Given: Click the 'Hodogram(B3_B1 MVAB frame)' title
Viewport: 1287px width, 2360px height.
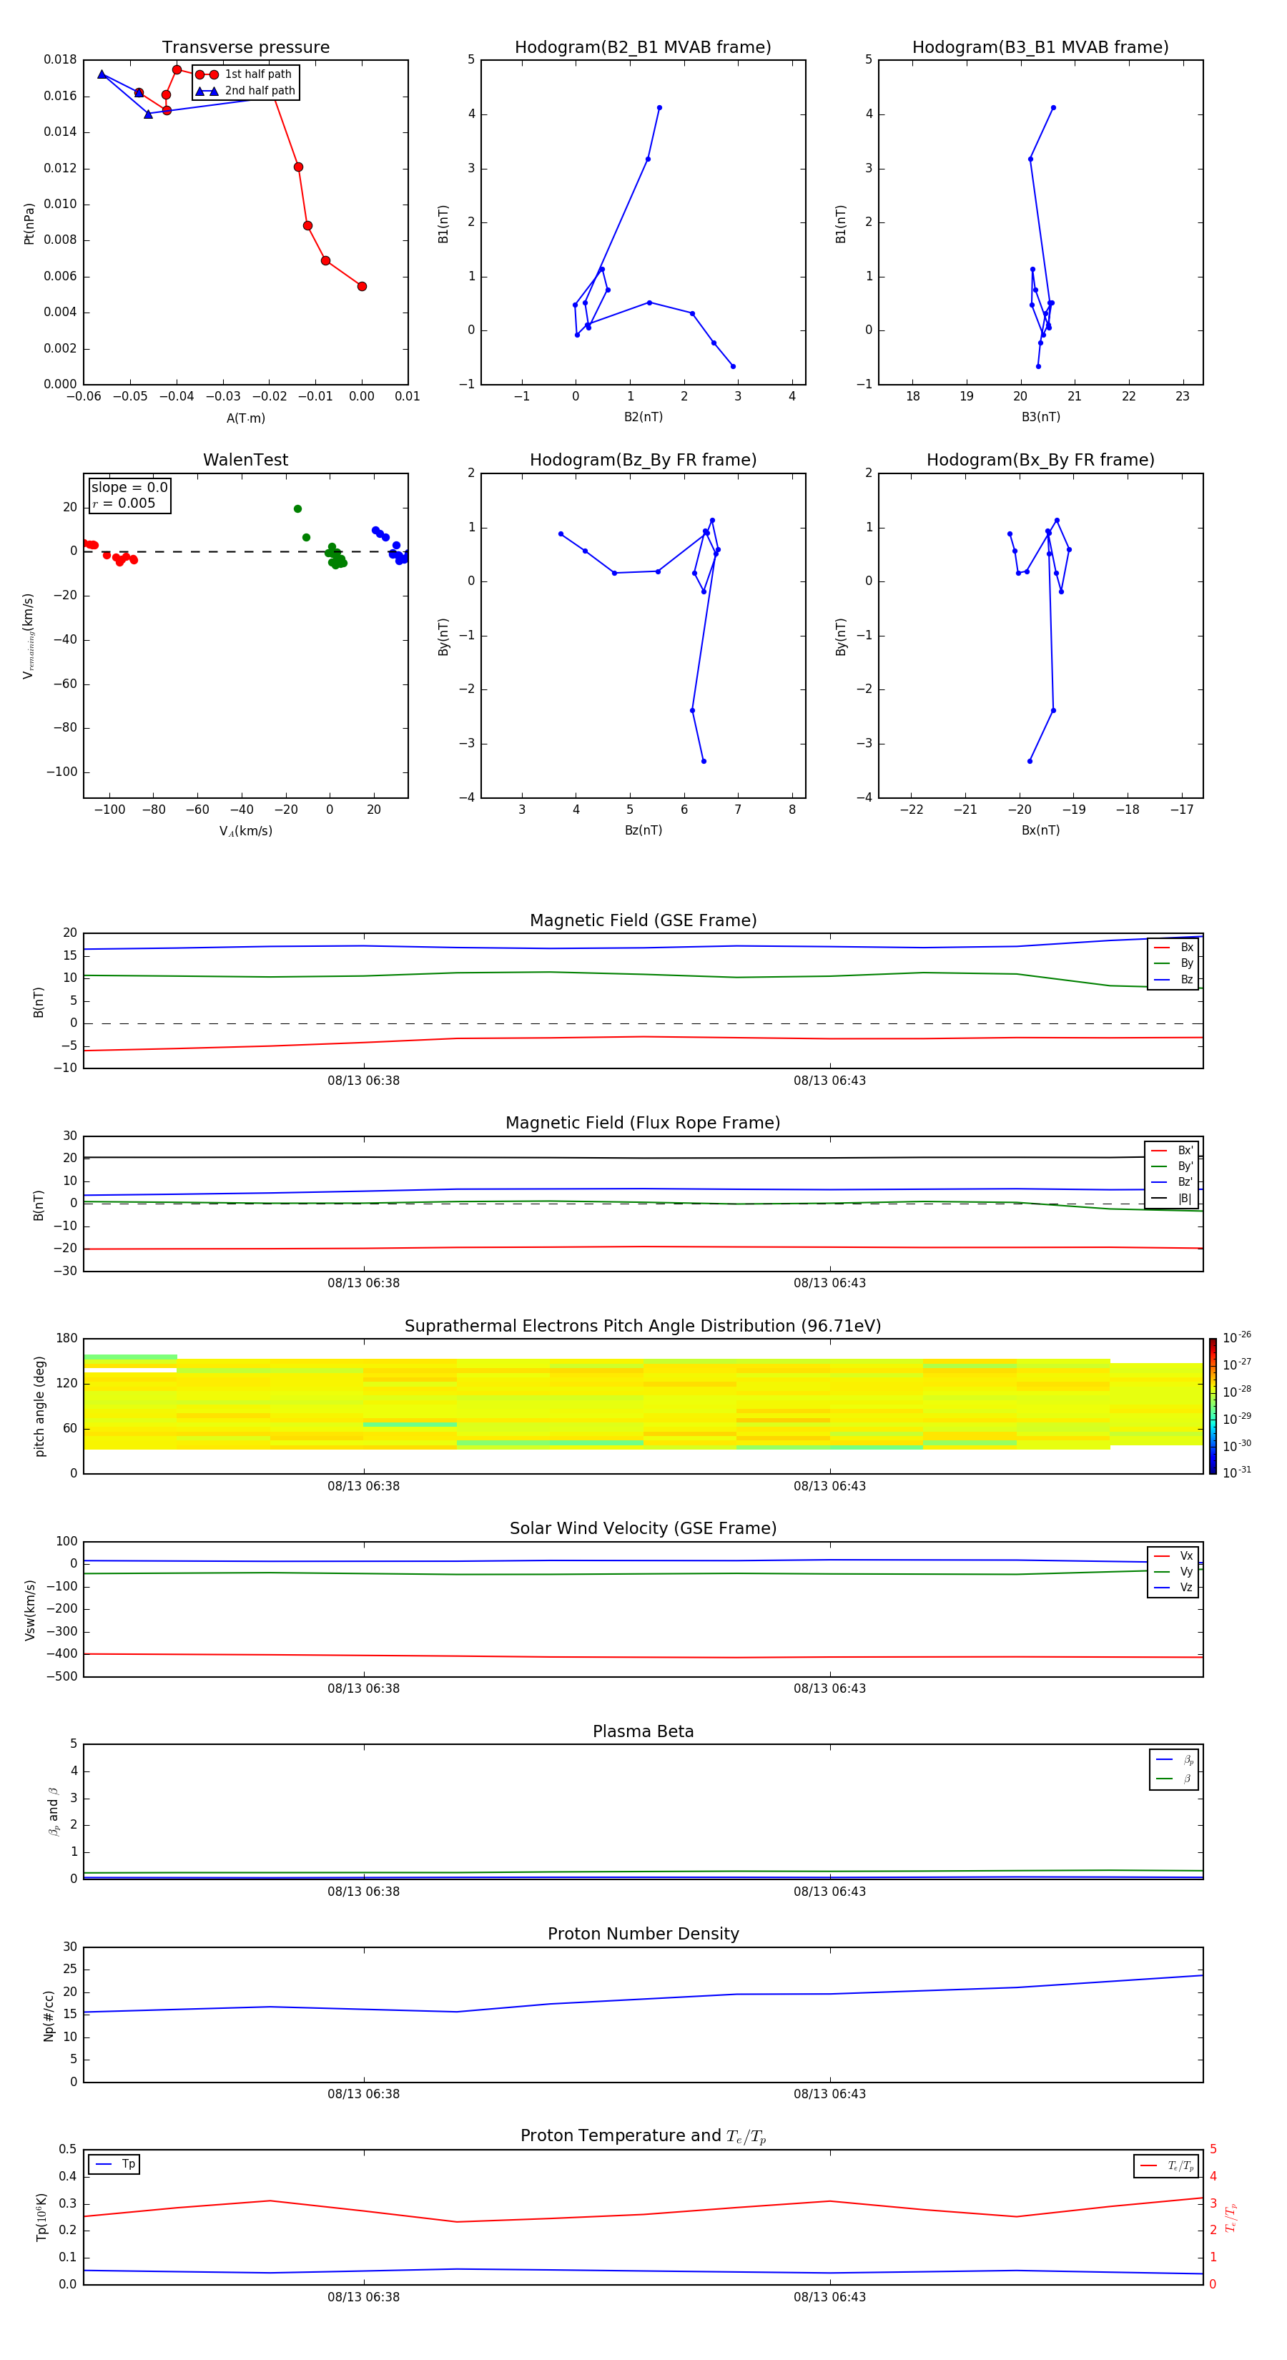Looking at the screenshot, I should (1040, 48).
